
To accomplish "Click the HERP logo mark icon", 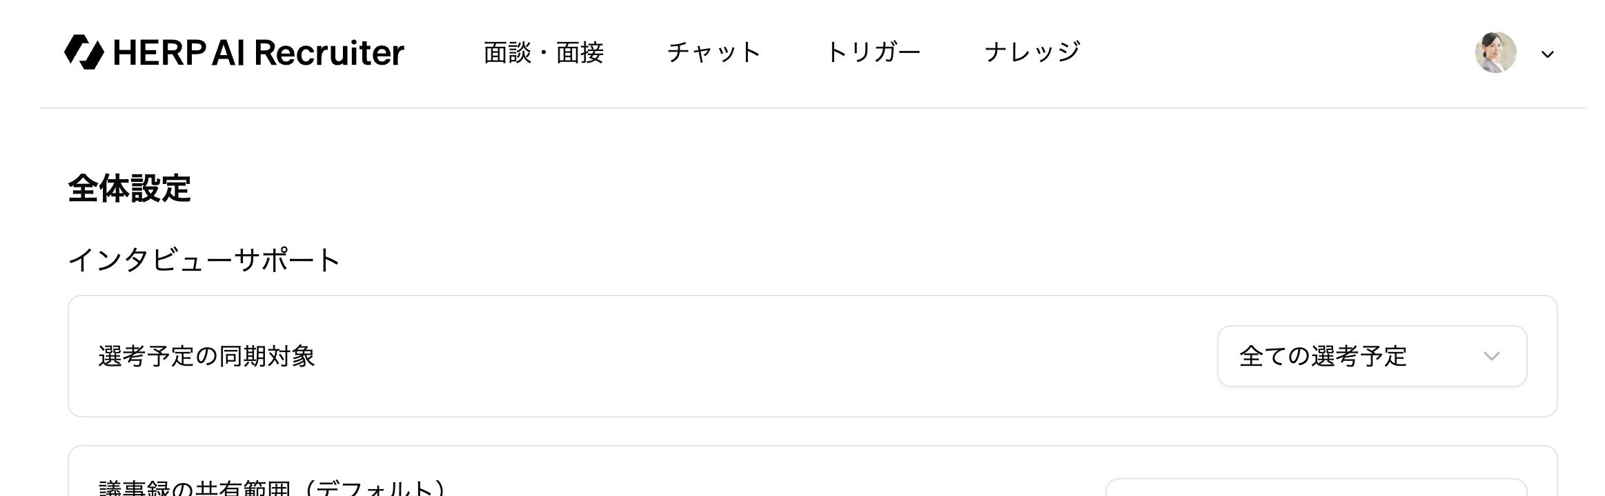I will click(83, 52).
